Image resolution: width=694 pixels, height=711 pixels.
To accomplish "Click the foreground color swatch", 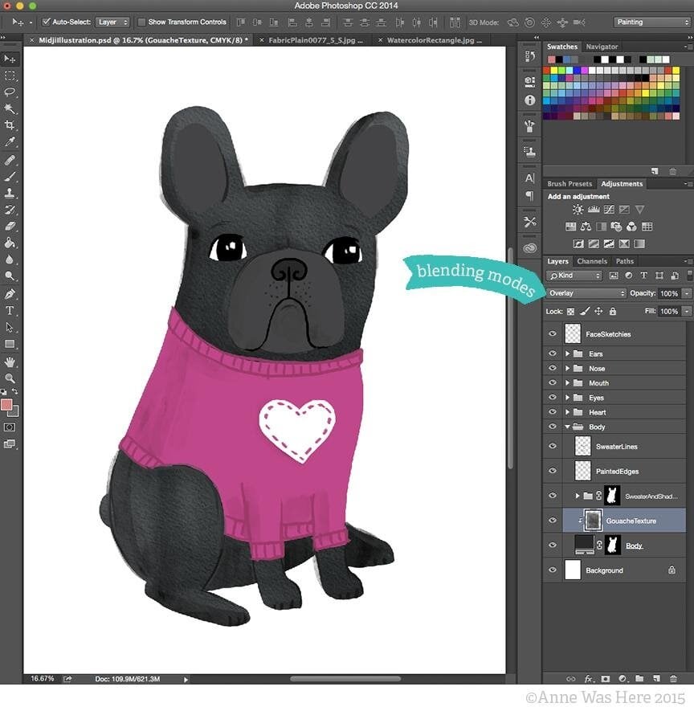I will pos(6,404).
